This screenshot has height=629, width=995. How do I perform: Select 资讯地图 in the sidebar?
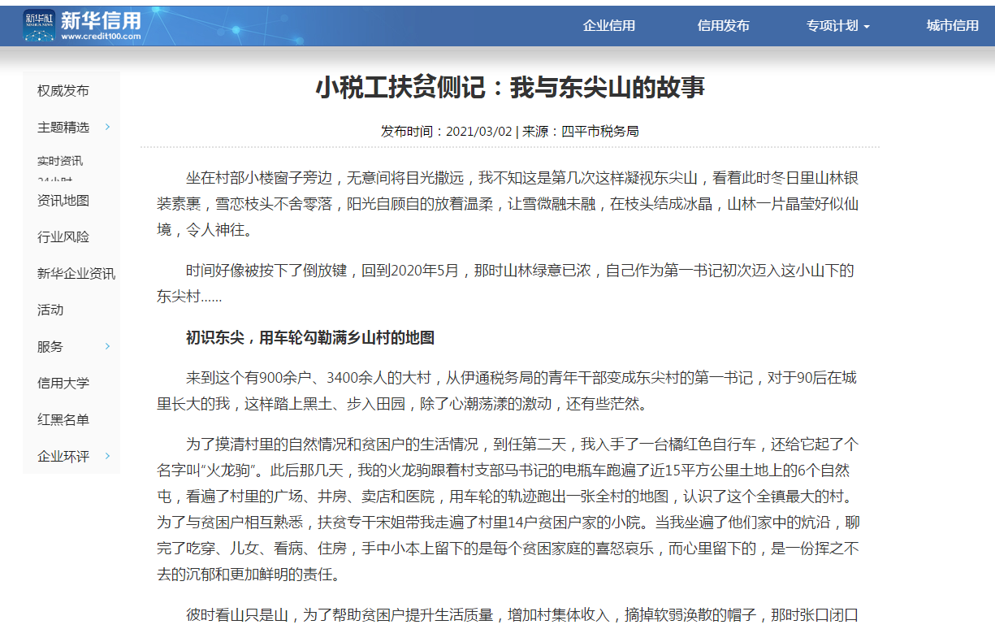(63, 201)
